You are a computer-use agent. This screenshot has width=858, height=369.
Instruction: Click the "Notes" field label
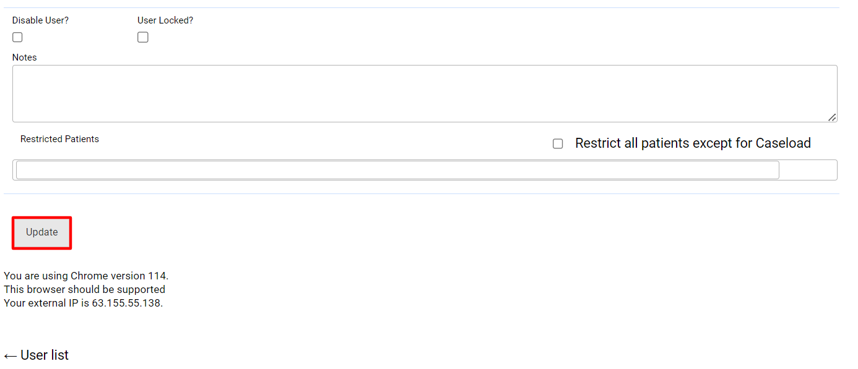(25, 57)
